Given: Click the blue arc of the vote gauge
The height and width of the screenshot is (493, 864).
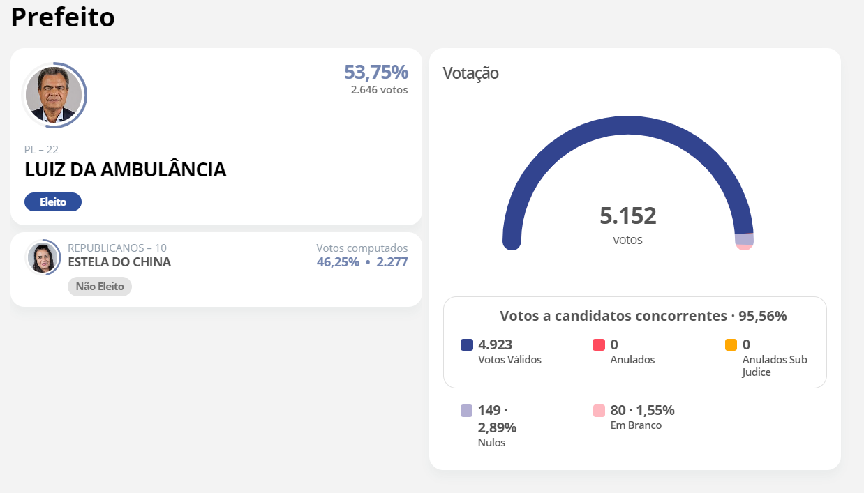Looking at the screenshot, I should tap(627, 126).
